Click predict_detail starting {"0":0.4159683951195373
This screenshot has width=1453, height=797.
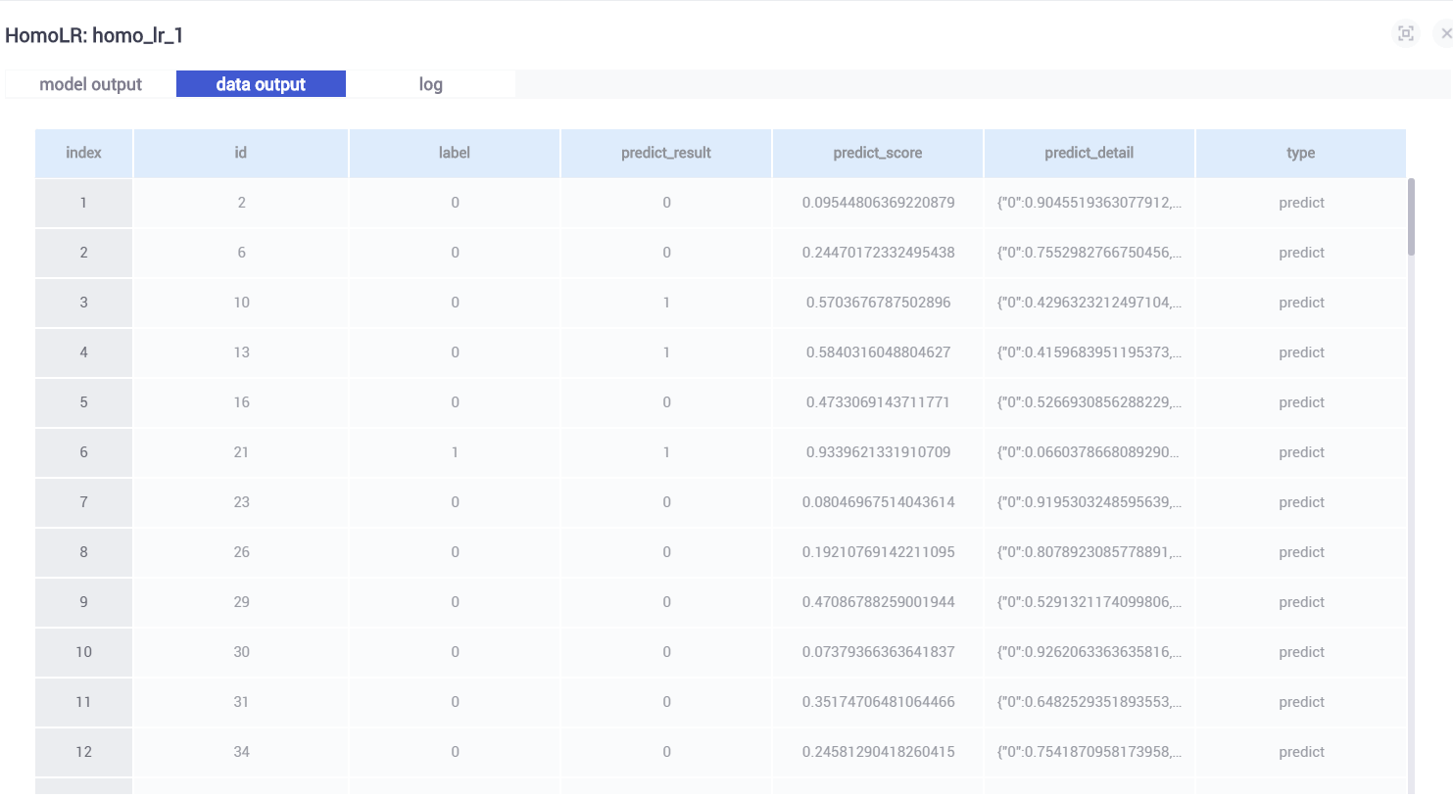tap(1090, 352)
